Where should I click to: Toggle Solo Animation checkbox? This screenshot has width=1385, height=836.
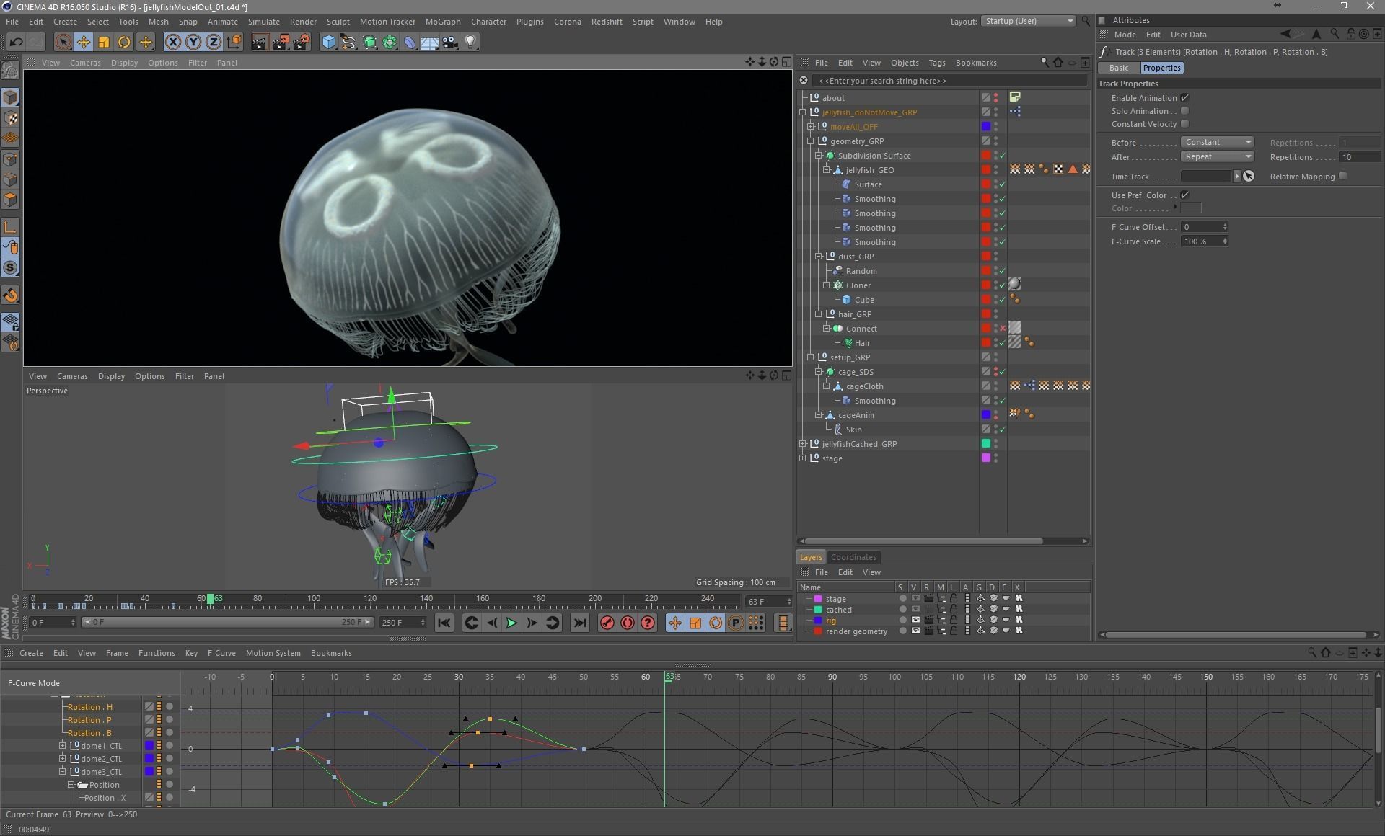(x=1184, y=110)
